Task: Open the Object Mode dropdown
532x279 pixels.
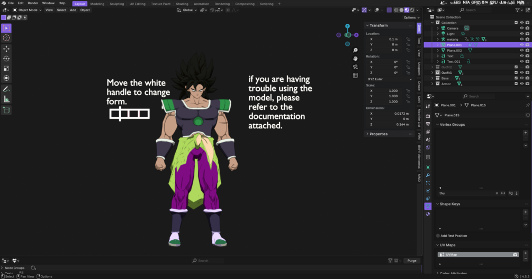Action: pos(27,10)
